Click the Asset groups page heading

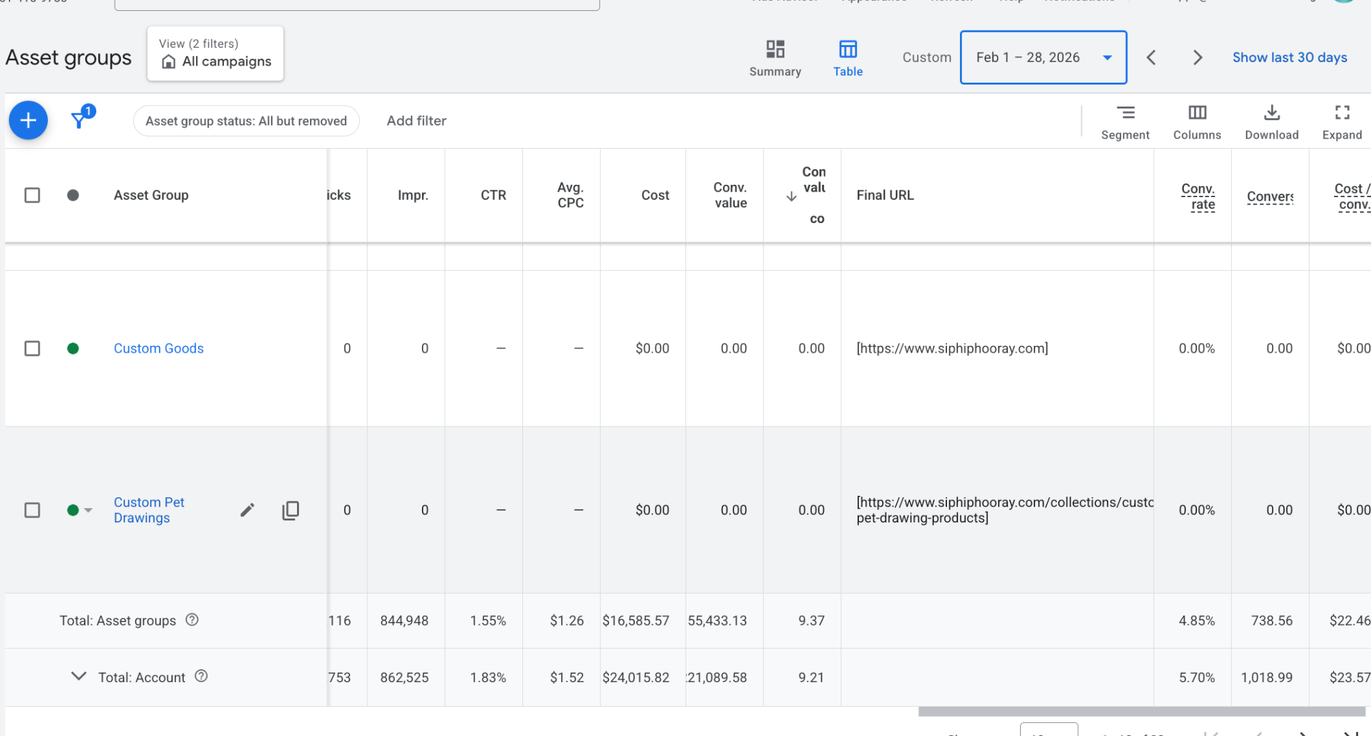68,58
